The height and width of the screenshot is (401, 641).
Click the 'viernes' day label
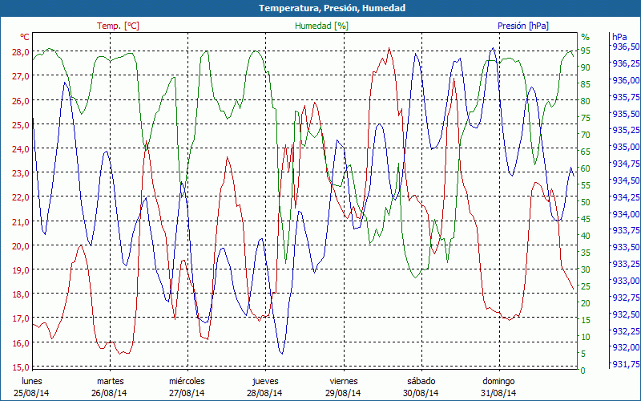(344, 382)
